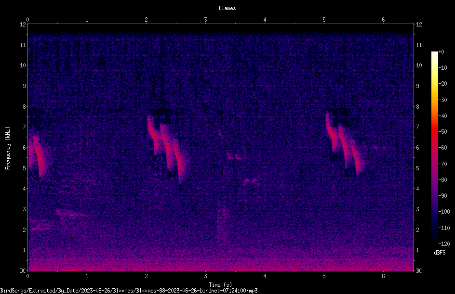
Task: Click the "DC" tick on the left frequency axis
Action: coord(23,271)
